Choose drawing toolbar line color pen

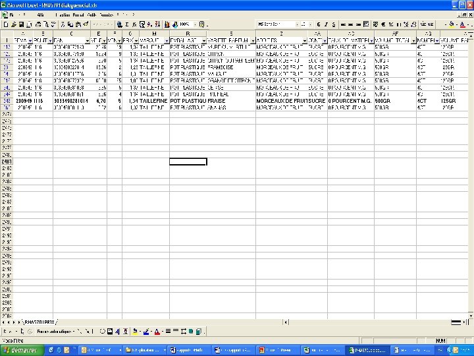coord(146,332)
